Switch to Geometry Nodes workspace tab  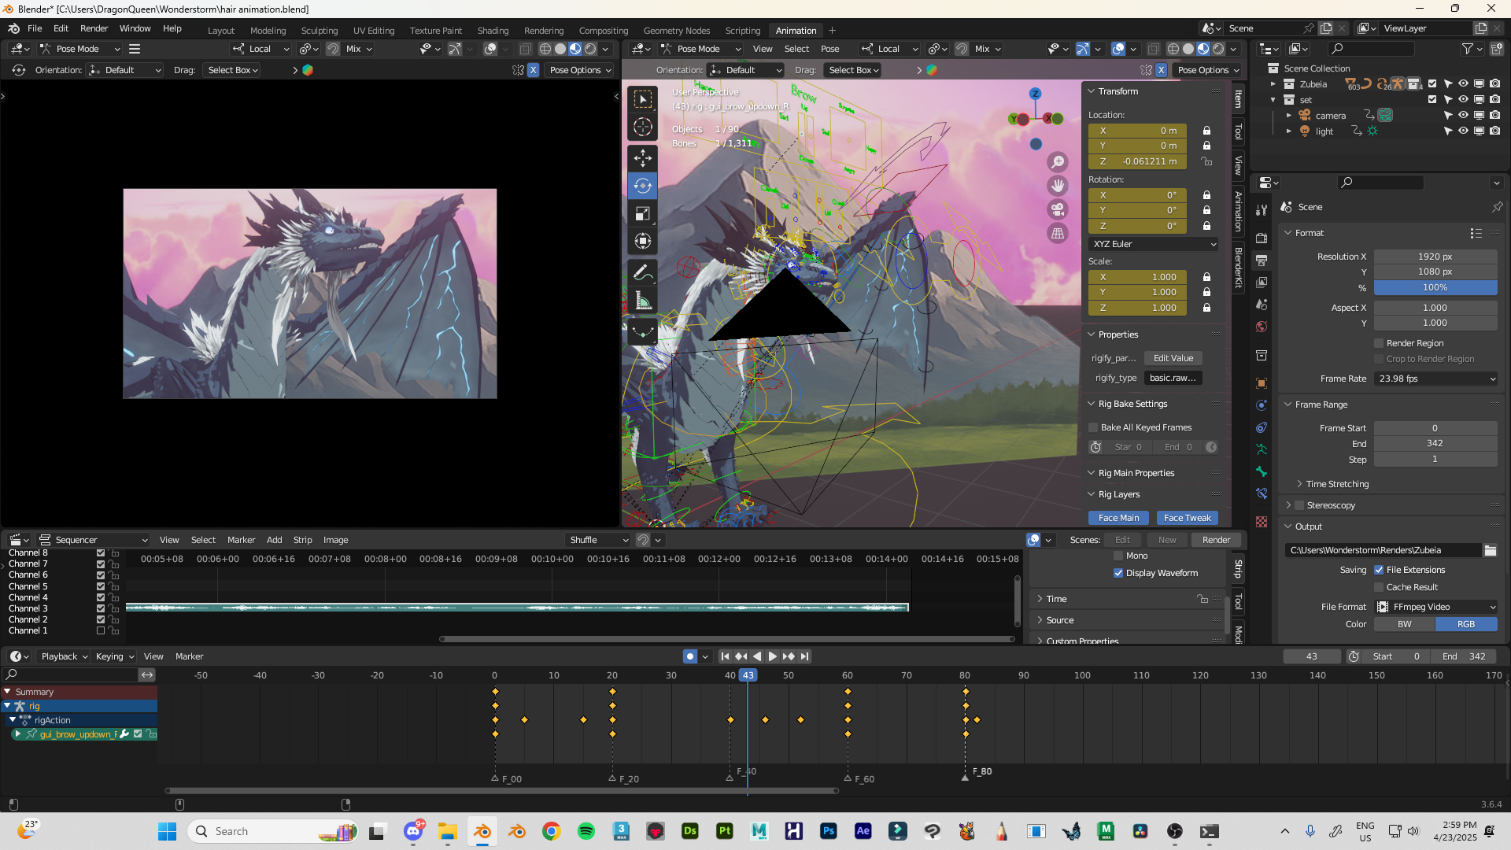pos(677,31)
